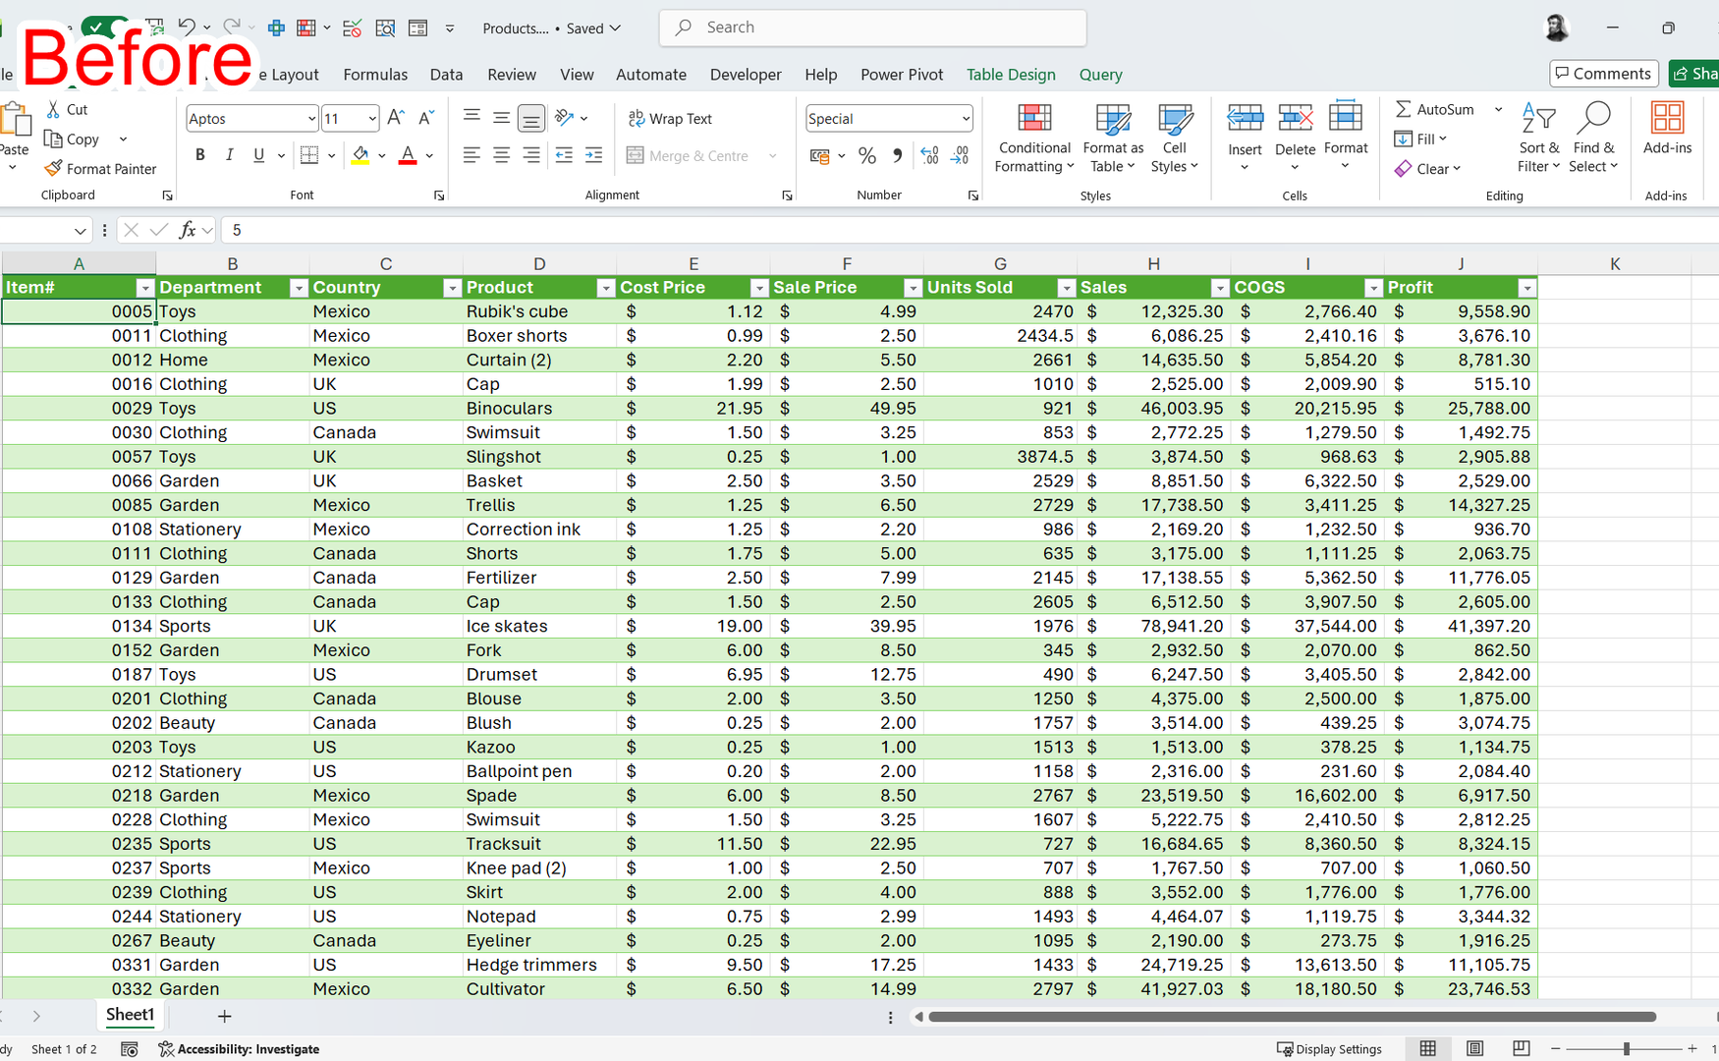Open the Power Pivot tab
1719x1061 pixels.
[902, 75]
